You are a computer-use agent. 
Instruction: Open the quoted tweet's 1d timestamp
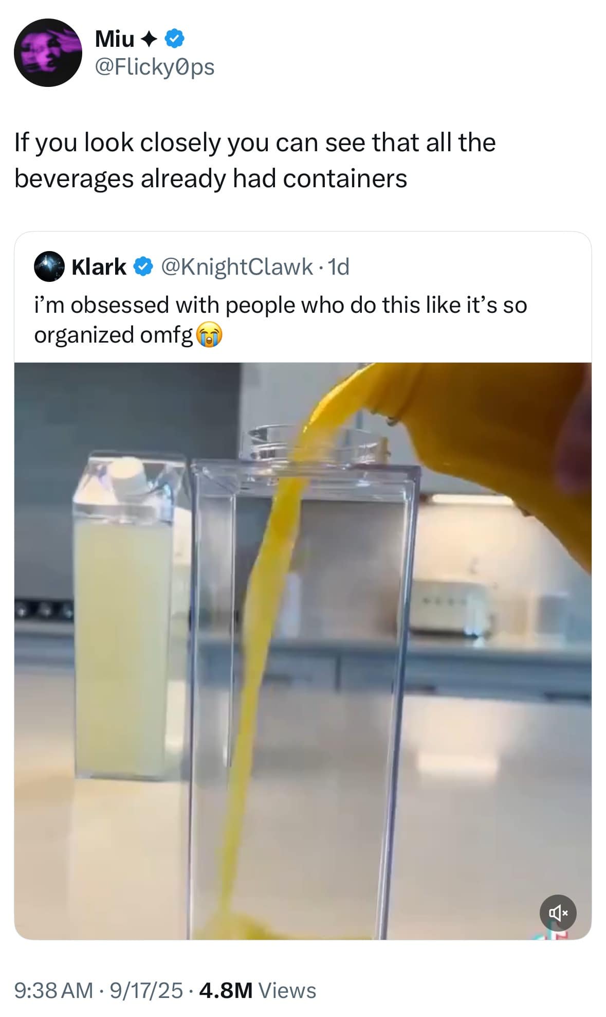[338, 266]
